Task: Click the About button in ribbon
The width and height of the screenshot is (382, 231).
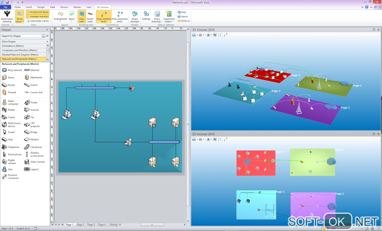Action: coord(182,16)
